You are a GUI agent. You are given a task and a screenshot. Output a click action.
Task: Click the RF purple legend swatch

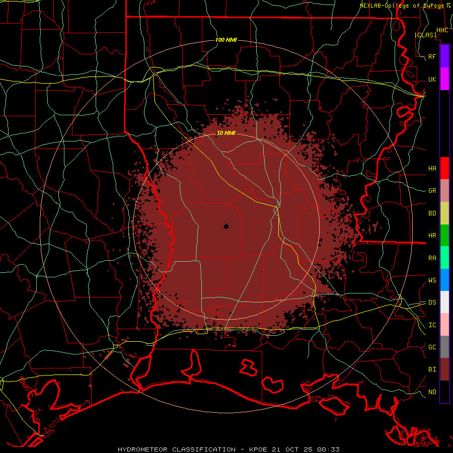[x=444, y=56]
